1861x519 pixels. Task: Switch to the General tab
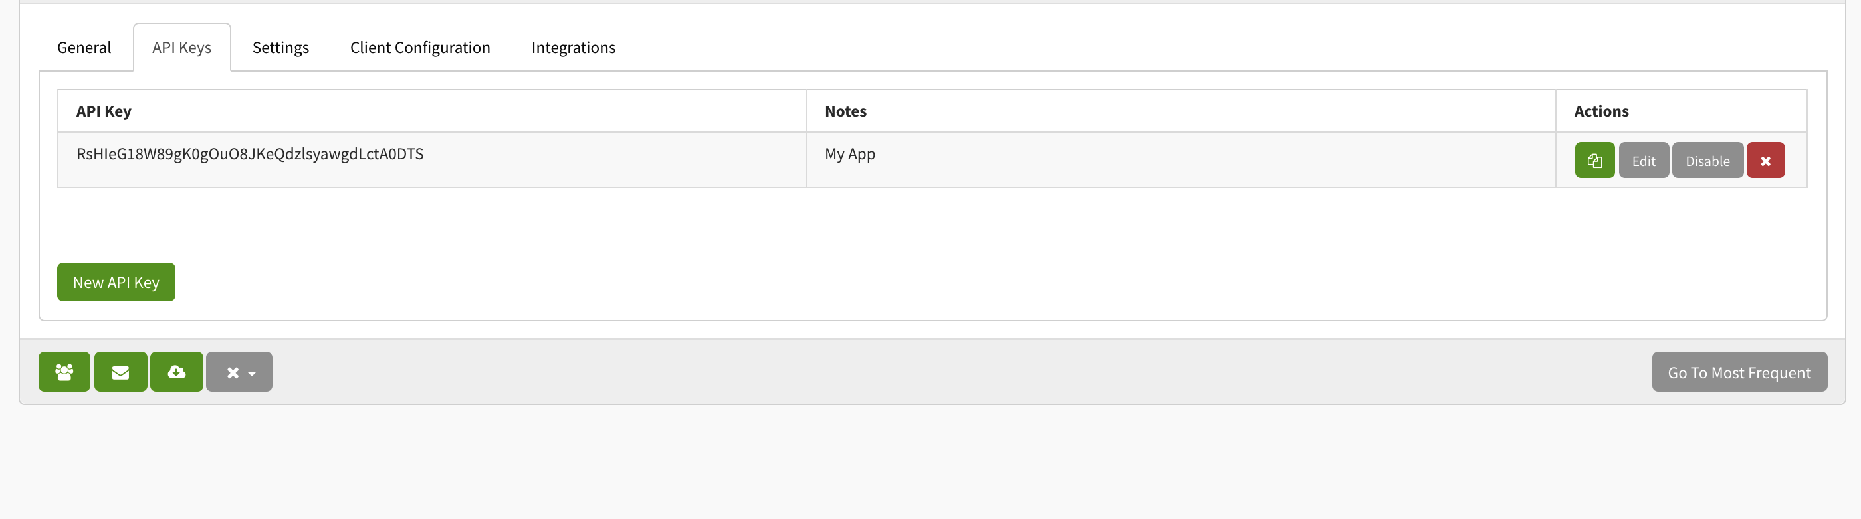84,47
